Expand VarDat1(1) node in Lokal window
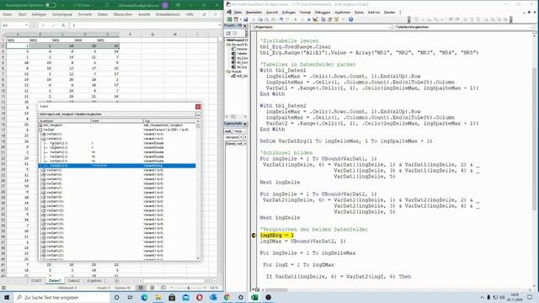The height and width of the screenshot is (303, 539). (44, 135)
